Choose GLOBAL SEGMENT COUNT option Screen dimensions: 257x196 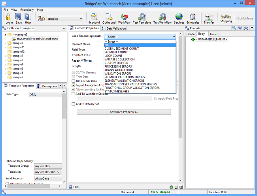pos(140,49)
